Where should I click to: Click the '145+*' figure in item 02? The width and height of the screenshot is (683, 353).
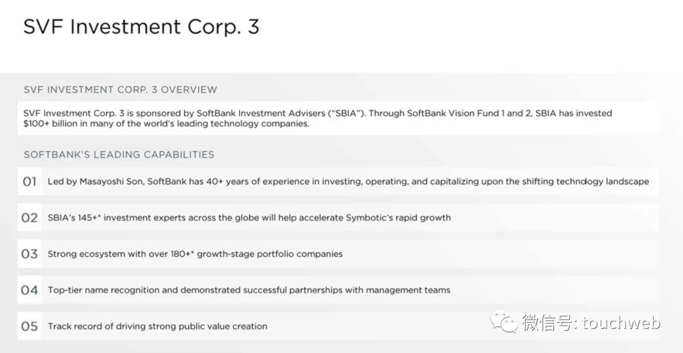[x=90, y=218]
